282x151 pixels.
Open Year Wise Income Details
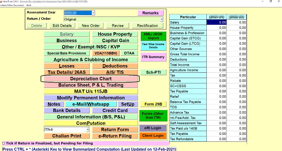click(153, 46)
